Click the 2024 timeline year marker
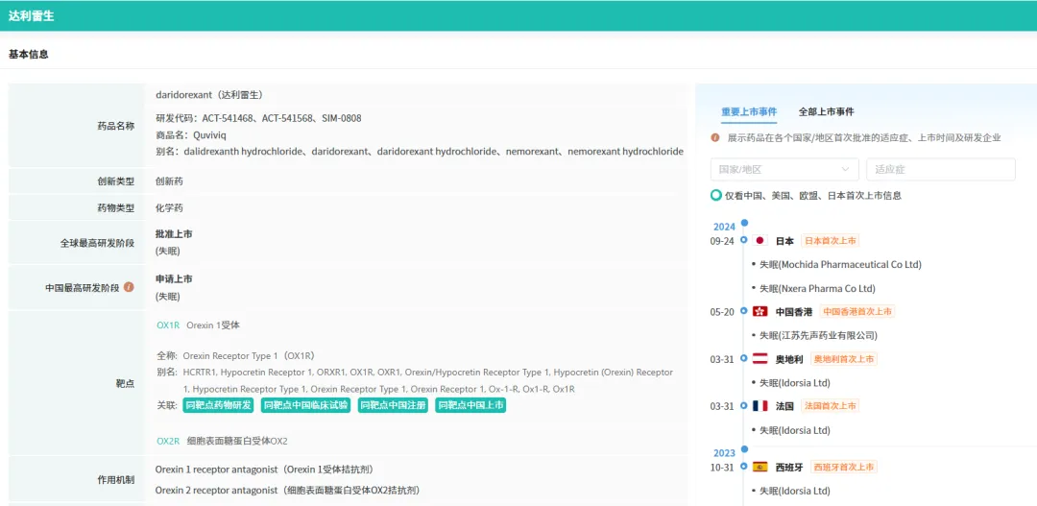 [724, 227]
